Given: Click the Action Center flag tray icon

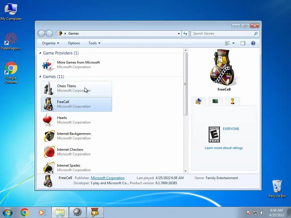Looking at the screenshot, I should coord(249,213).
